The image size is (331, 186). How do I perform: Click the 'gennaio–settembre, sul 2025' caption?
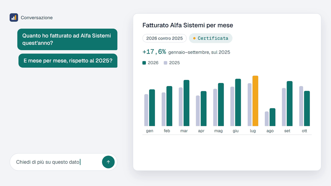tap(199, 52)
